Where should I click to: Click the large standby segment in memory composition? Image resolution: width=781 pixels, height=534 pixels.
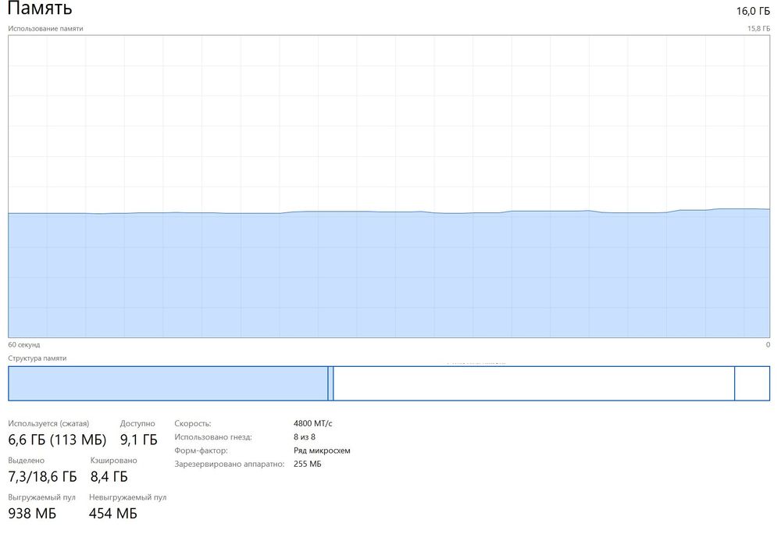[x=533, y=383]
